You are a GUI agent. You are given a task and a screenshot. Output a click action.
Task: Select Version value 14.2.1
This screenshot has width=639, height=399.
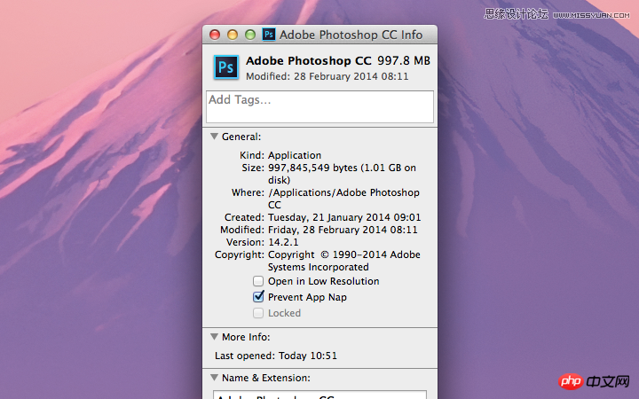[x=283, y=242]
